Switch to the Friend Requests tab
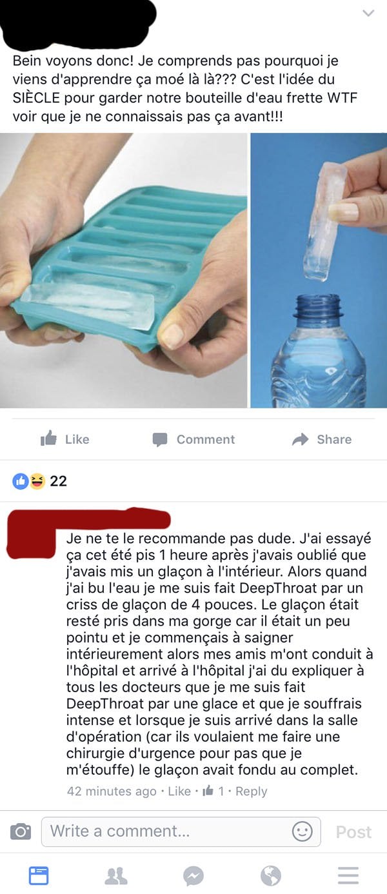This screenshot has height=894, width=387. [116, 875]
